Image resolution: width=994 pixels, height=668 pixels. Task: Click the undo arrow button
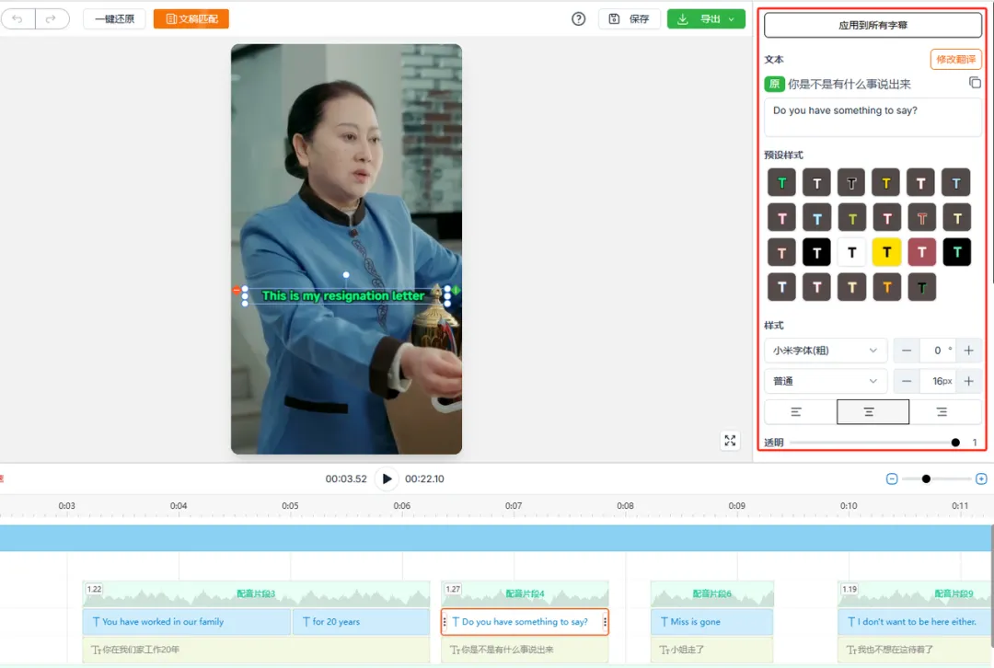click(x=17, y=19)
